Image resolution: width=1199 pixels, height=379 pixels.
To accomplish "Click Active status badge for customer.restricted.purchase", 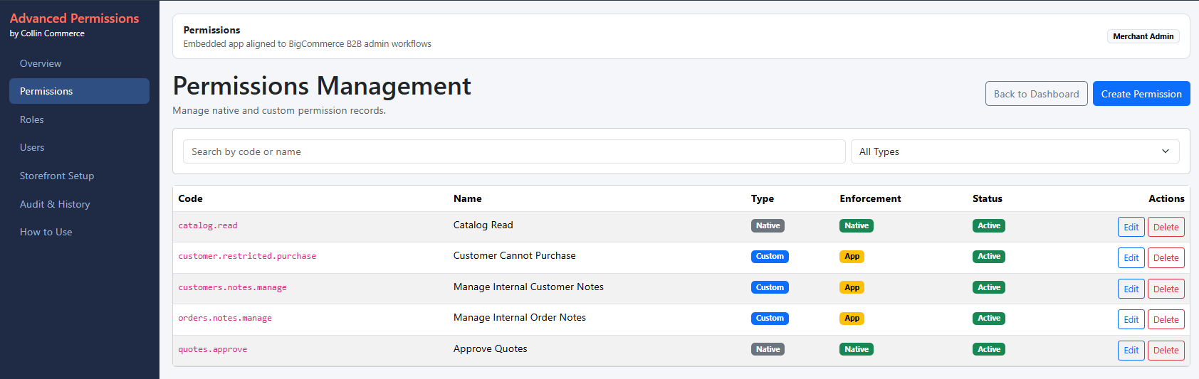I will click(x=989, y=256).
